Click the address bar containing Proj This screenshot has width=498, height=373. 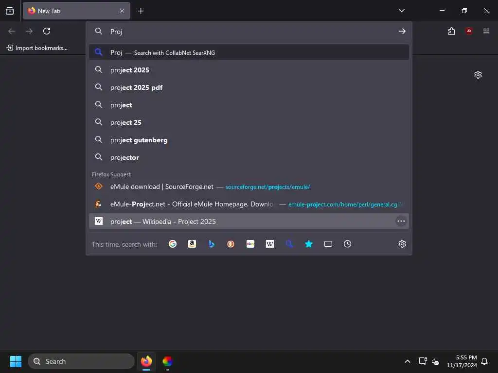pyautogui.click(x=249, y=32)
